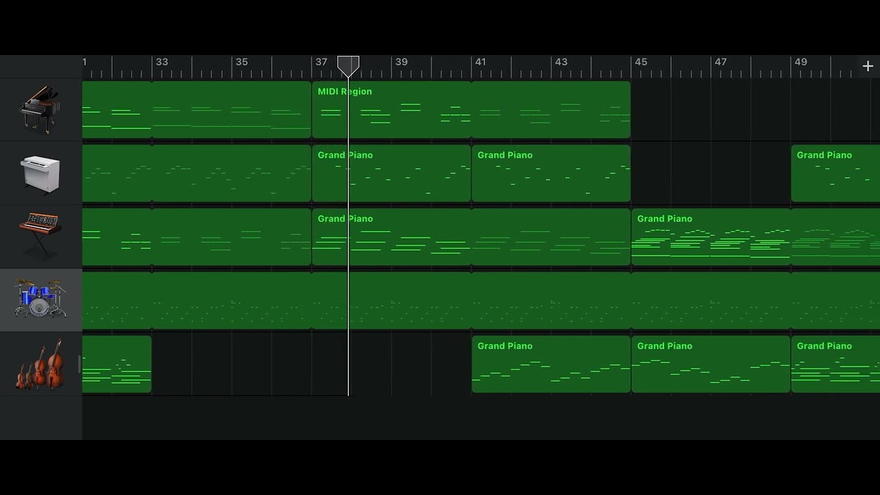Select electric piano track's Grand Piano region at bar 41

(x=551, y=173)
